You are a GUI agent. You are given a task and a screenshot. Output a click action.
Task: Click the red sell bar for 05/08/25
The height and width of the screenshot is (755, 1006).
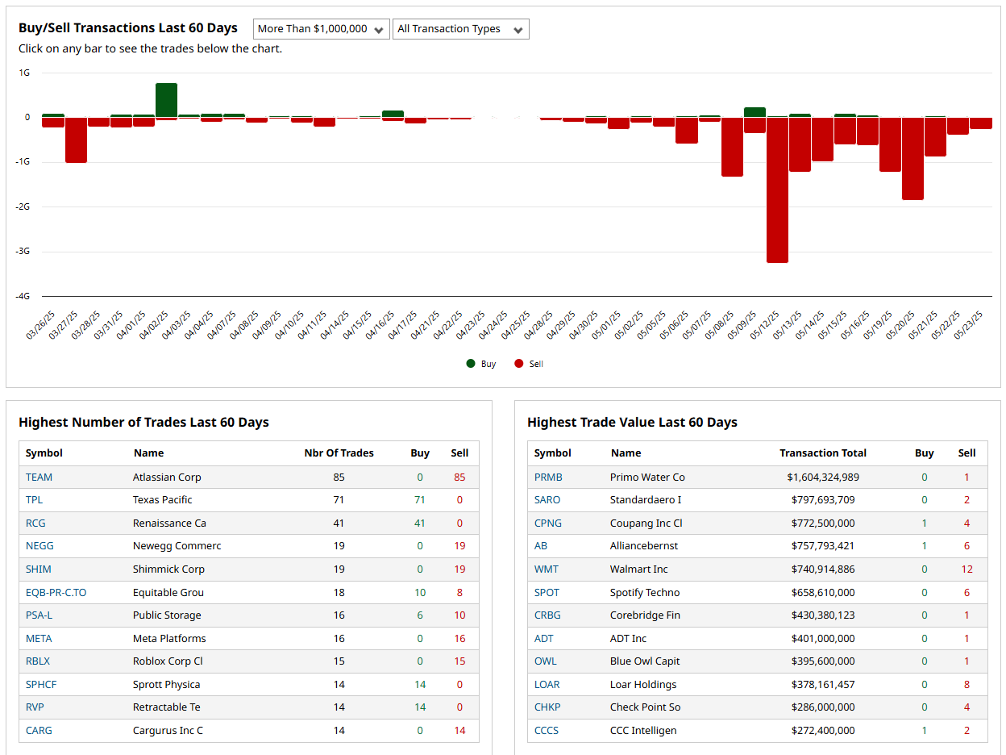732,147
